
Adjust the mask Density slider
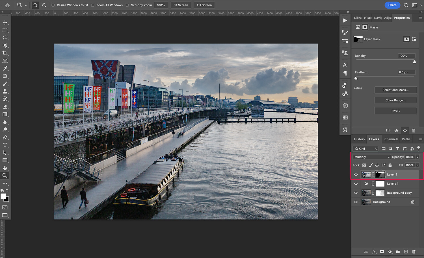[414, 61]
